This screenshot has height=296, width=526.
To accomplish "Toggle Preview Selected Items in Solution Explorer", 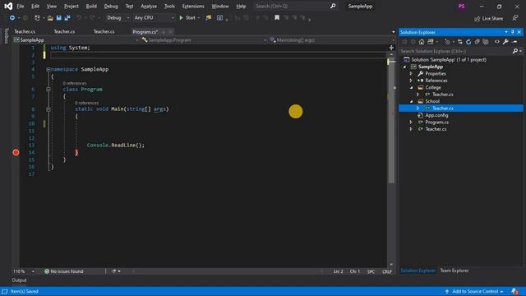I will click(514, 42).
